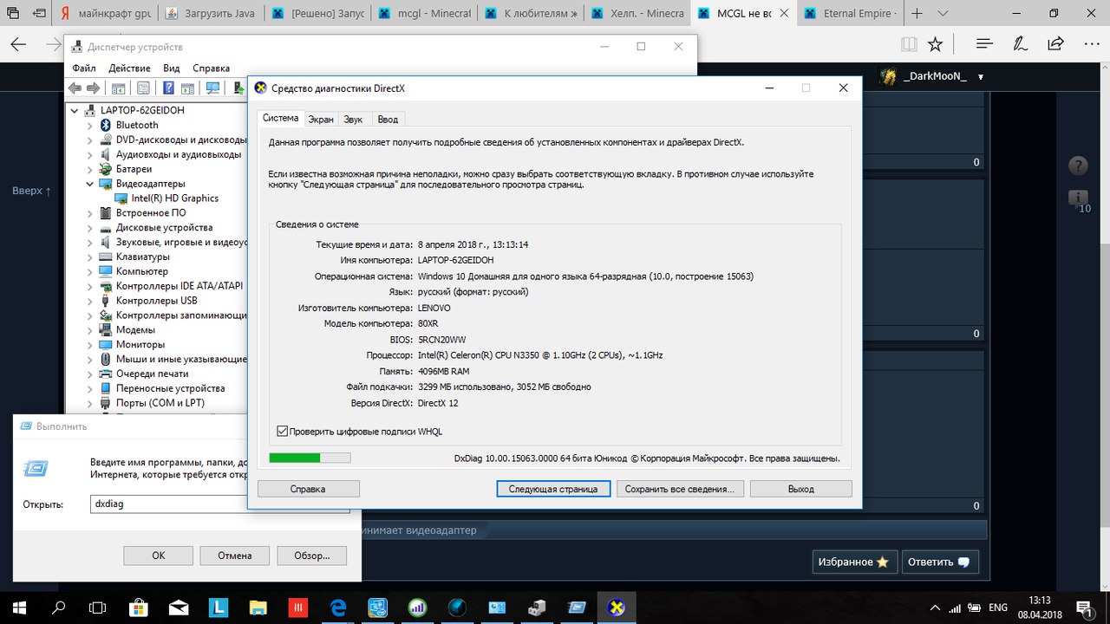Click Edge Make a web note pen icon
The image size is (1110, 624).
tap(1021, 43)
